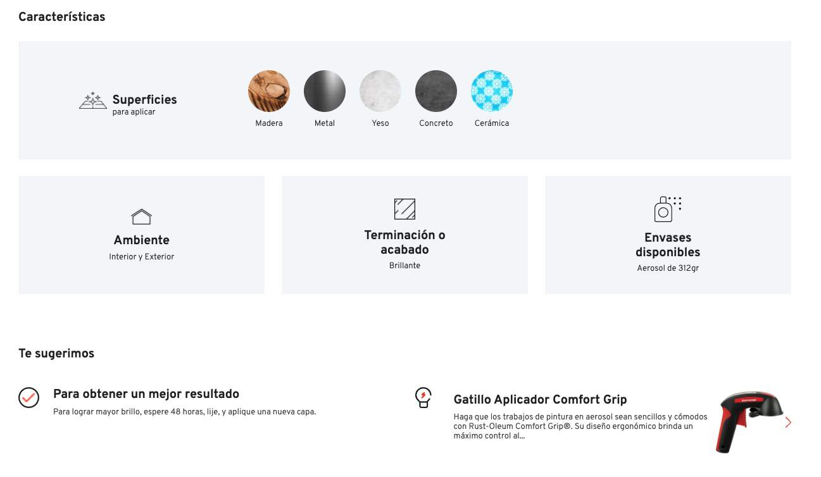Open the Comfort Grip trigger product image
This screenshot has width=821, height=477.
point(747,421)
